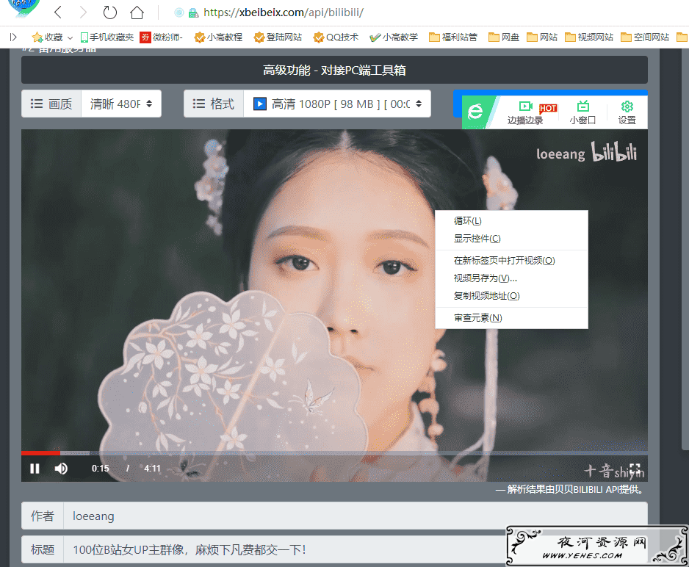
Task: Pause the video with the pause button
Action: [35, 469]
